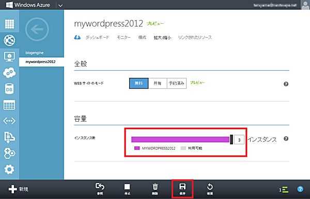Open help for インスタンス数
310x199 pixels.
286,139
